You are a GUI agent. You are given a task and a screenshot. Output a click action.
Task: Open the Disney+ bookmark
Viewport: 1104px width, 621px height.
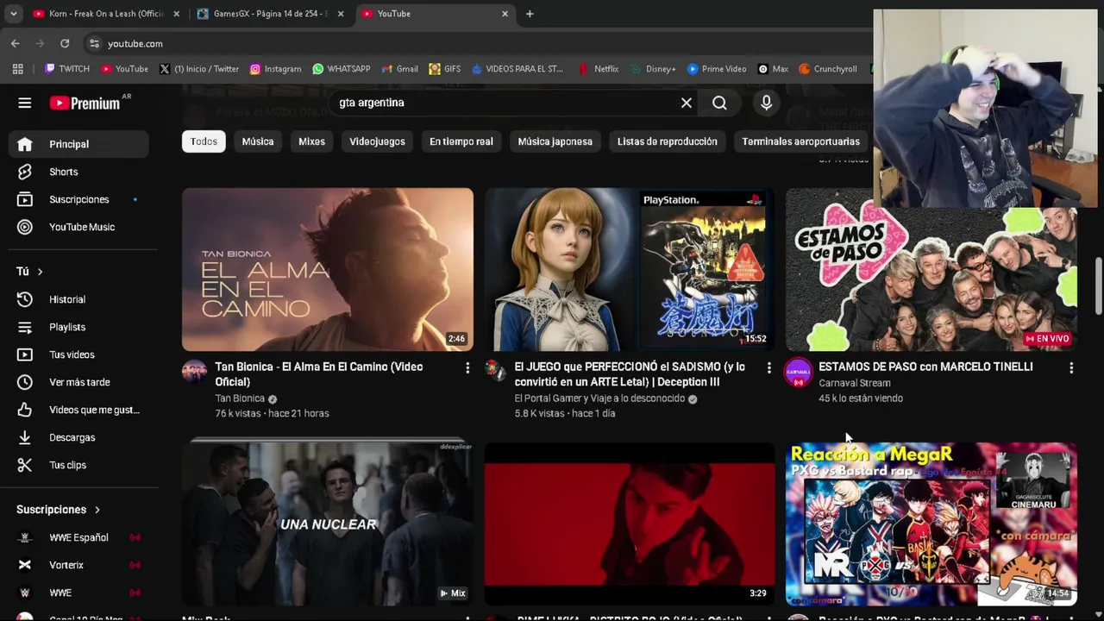653,69
